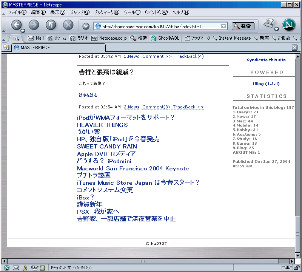Screen dimensions: 302x272
Task: Click the 検索 search button next to URL bar
Action: [243, 26]
